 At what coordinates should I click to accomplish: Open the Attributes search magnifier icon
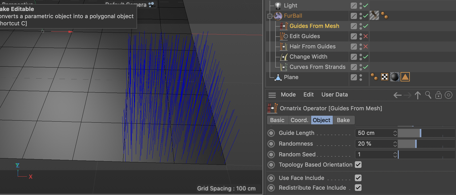428,95
